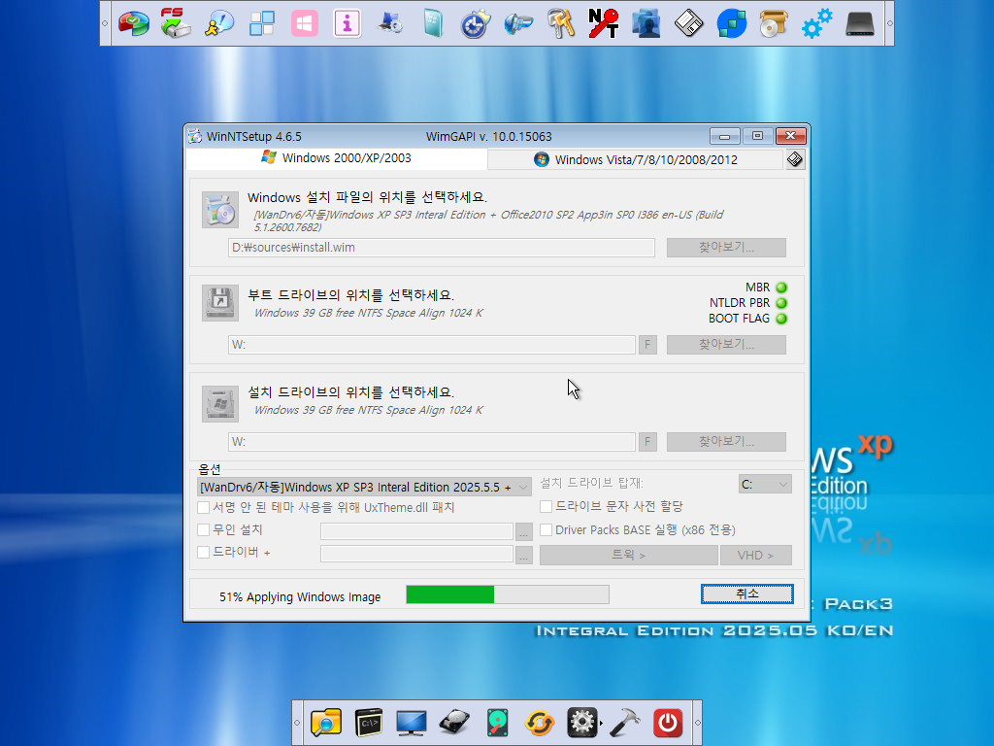994x746 pixels.
Task: Click the bottom dock left handle
Action: (297, 723)
